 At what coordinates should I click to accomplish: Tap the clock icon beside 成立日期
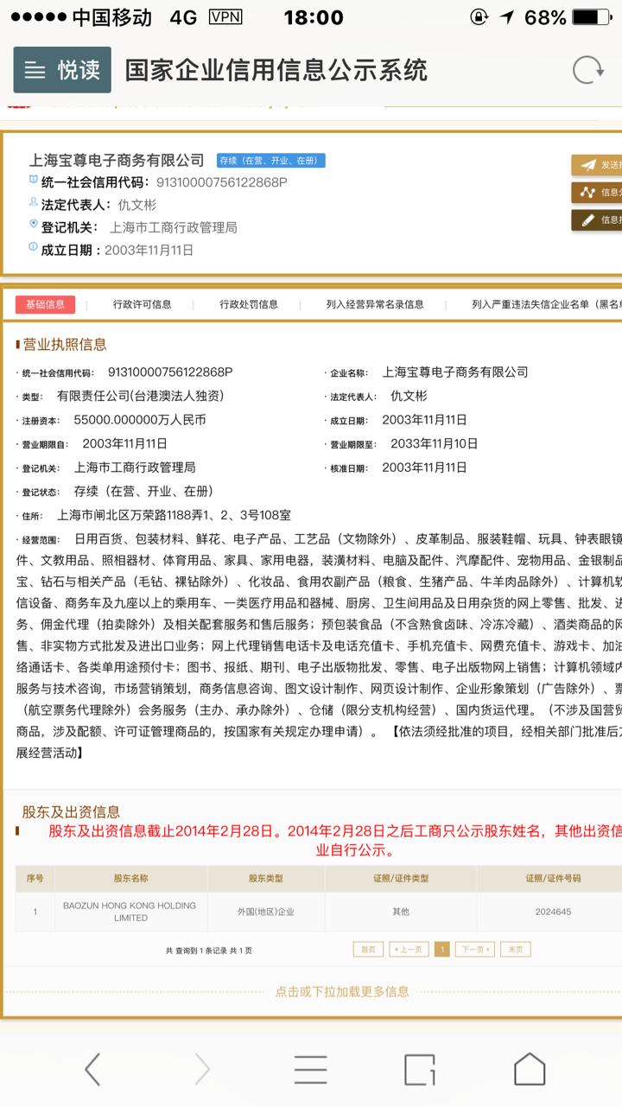34,248
